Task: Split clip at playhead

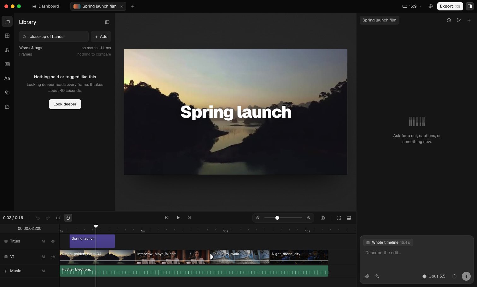Action: (x=58, y=218)
